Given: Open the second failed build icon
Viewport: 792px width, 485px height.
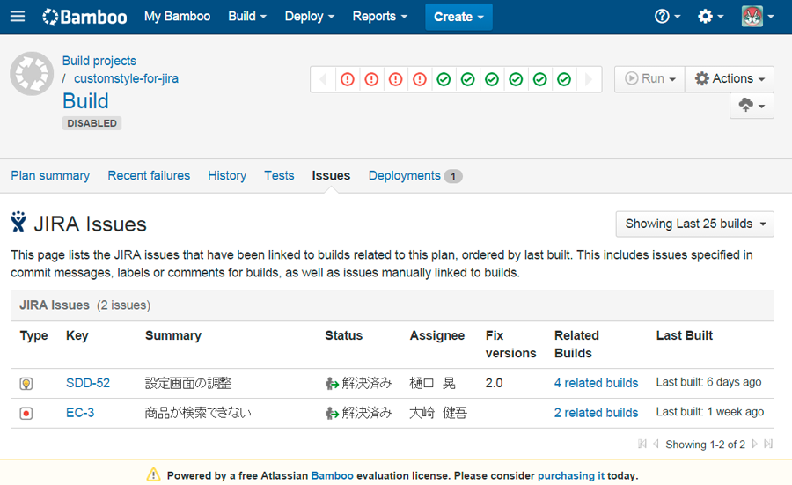Looking at the screenshot, I should pyautogui.click(x=371, y=79).
